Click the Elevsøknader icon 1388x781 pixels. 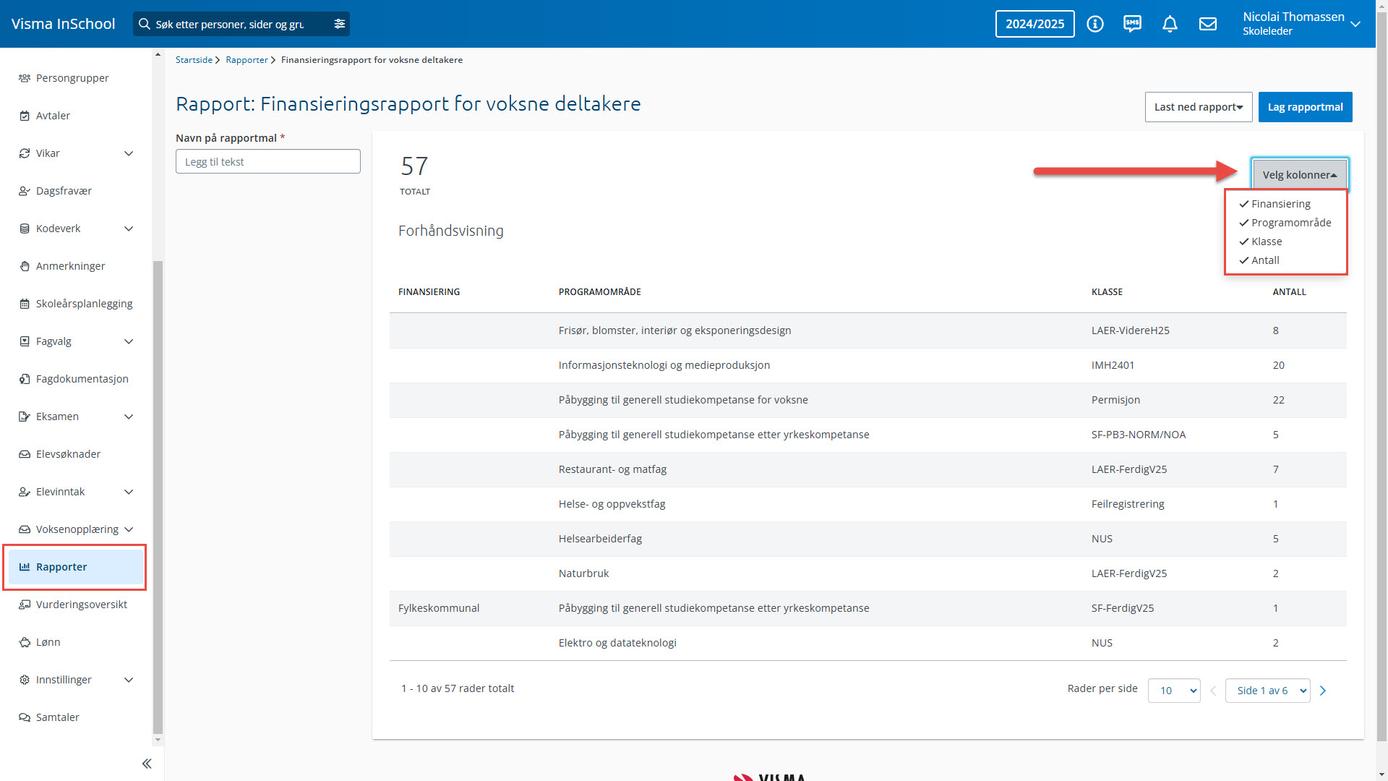(x=25, y=454)
